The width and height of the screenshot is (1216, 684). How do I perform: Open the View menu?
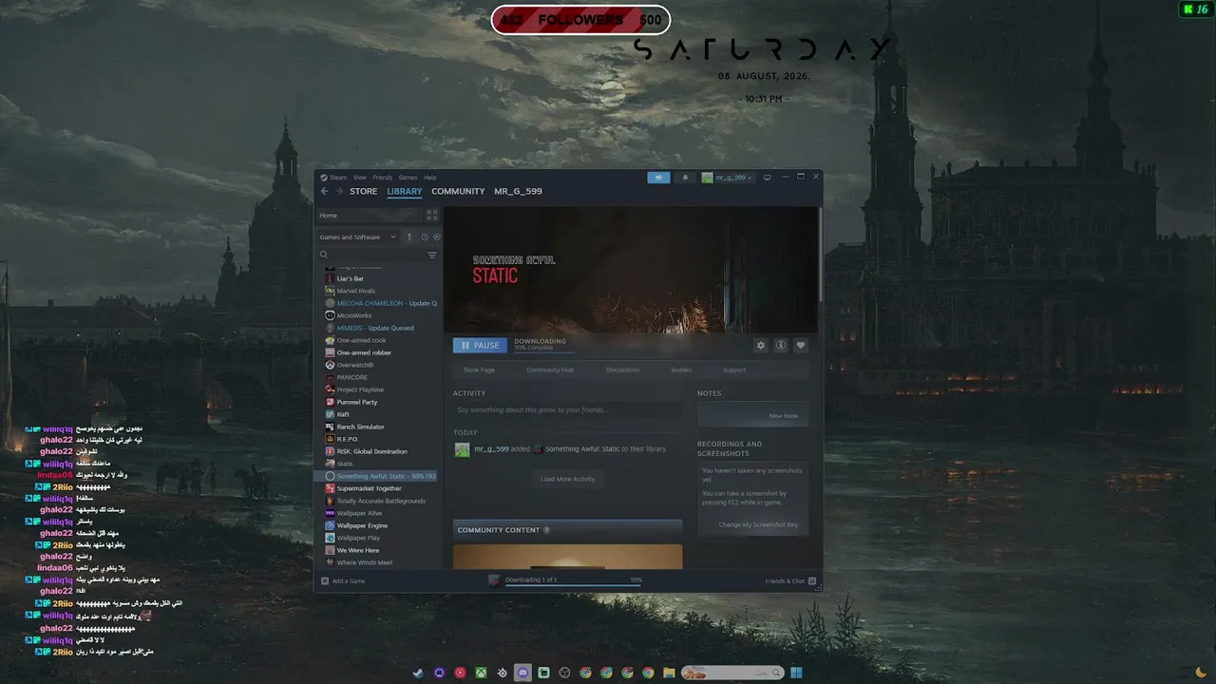point(360,178)
